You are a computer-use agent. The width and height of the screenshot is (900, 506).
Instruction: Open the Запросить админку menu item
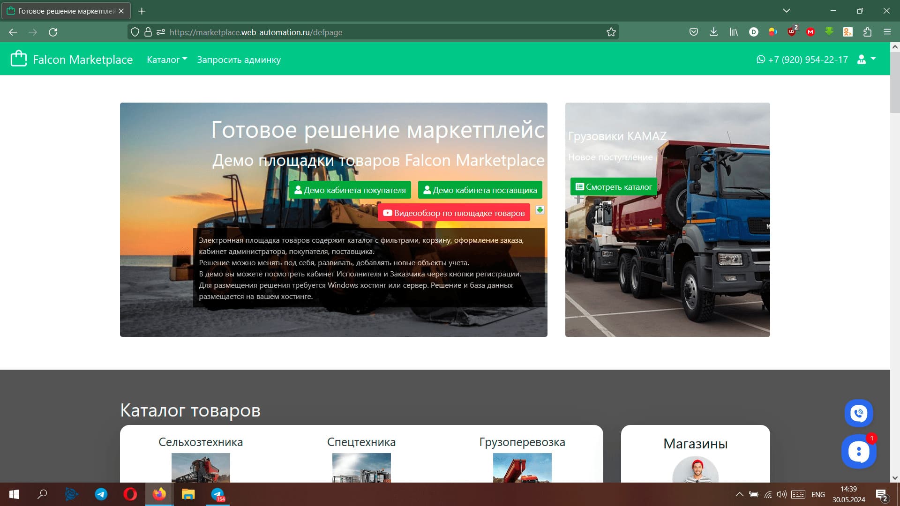tap(239, 60)
